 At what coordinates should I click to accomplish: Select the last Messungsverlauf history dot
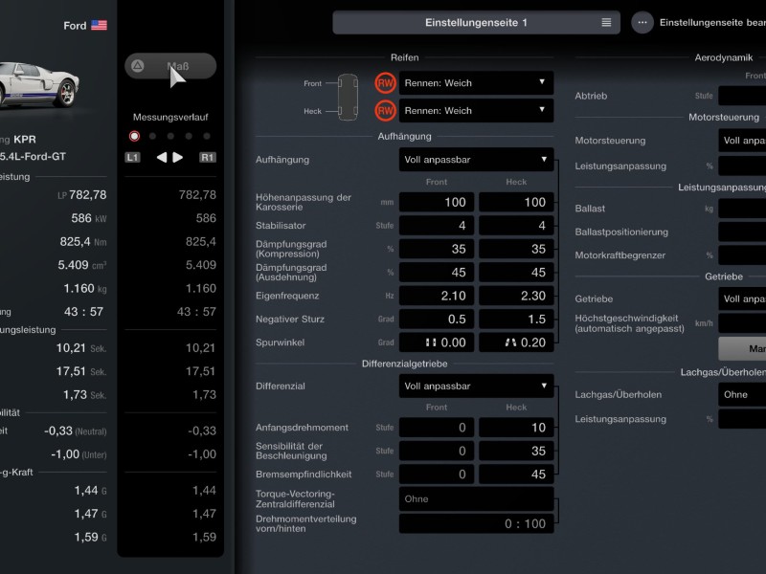coord(206,136)
